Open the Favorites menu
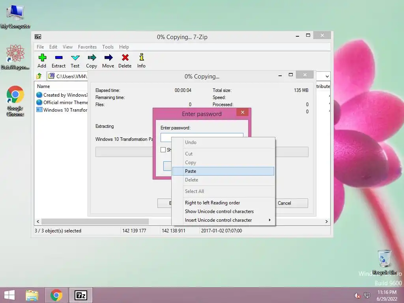The height and width of the screenshot is (303, 404). pos(87,47)
